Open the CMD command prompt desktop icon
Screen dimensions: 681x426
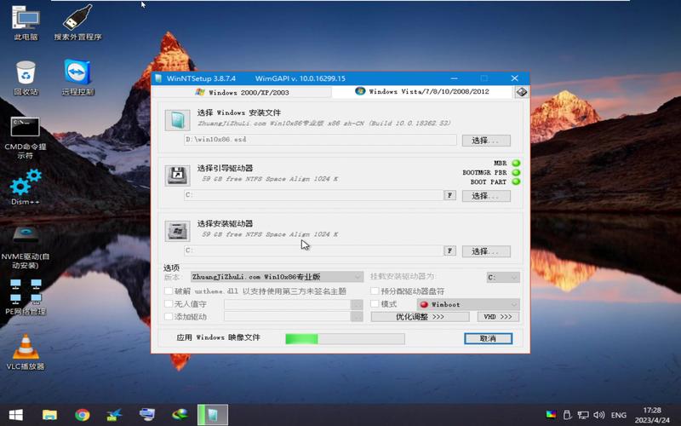click(x=26, y=127)
